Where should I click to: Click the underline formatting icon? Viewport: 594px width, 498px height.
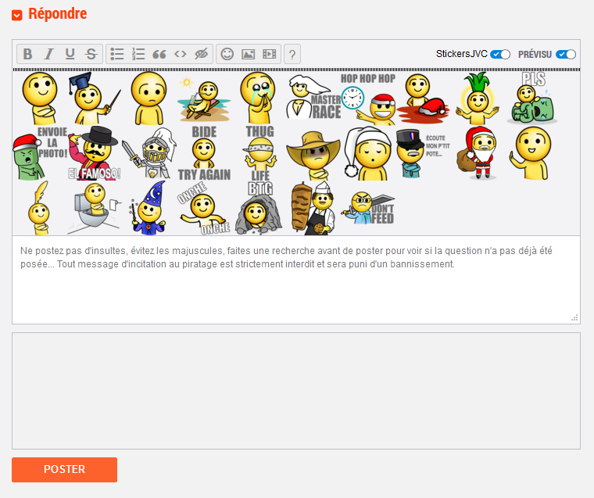pos(70,54)
